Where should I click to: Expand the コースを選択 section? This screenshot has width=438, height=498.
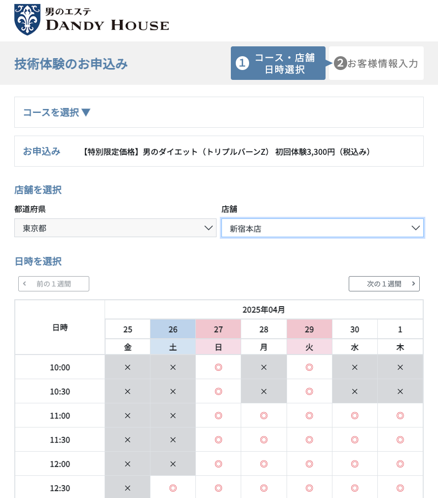pos(57,112)
